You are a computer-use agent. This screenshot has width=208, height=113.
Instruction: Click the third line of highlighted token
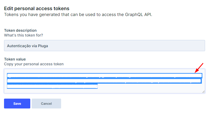click(52, 86)
